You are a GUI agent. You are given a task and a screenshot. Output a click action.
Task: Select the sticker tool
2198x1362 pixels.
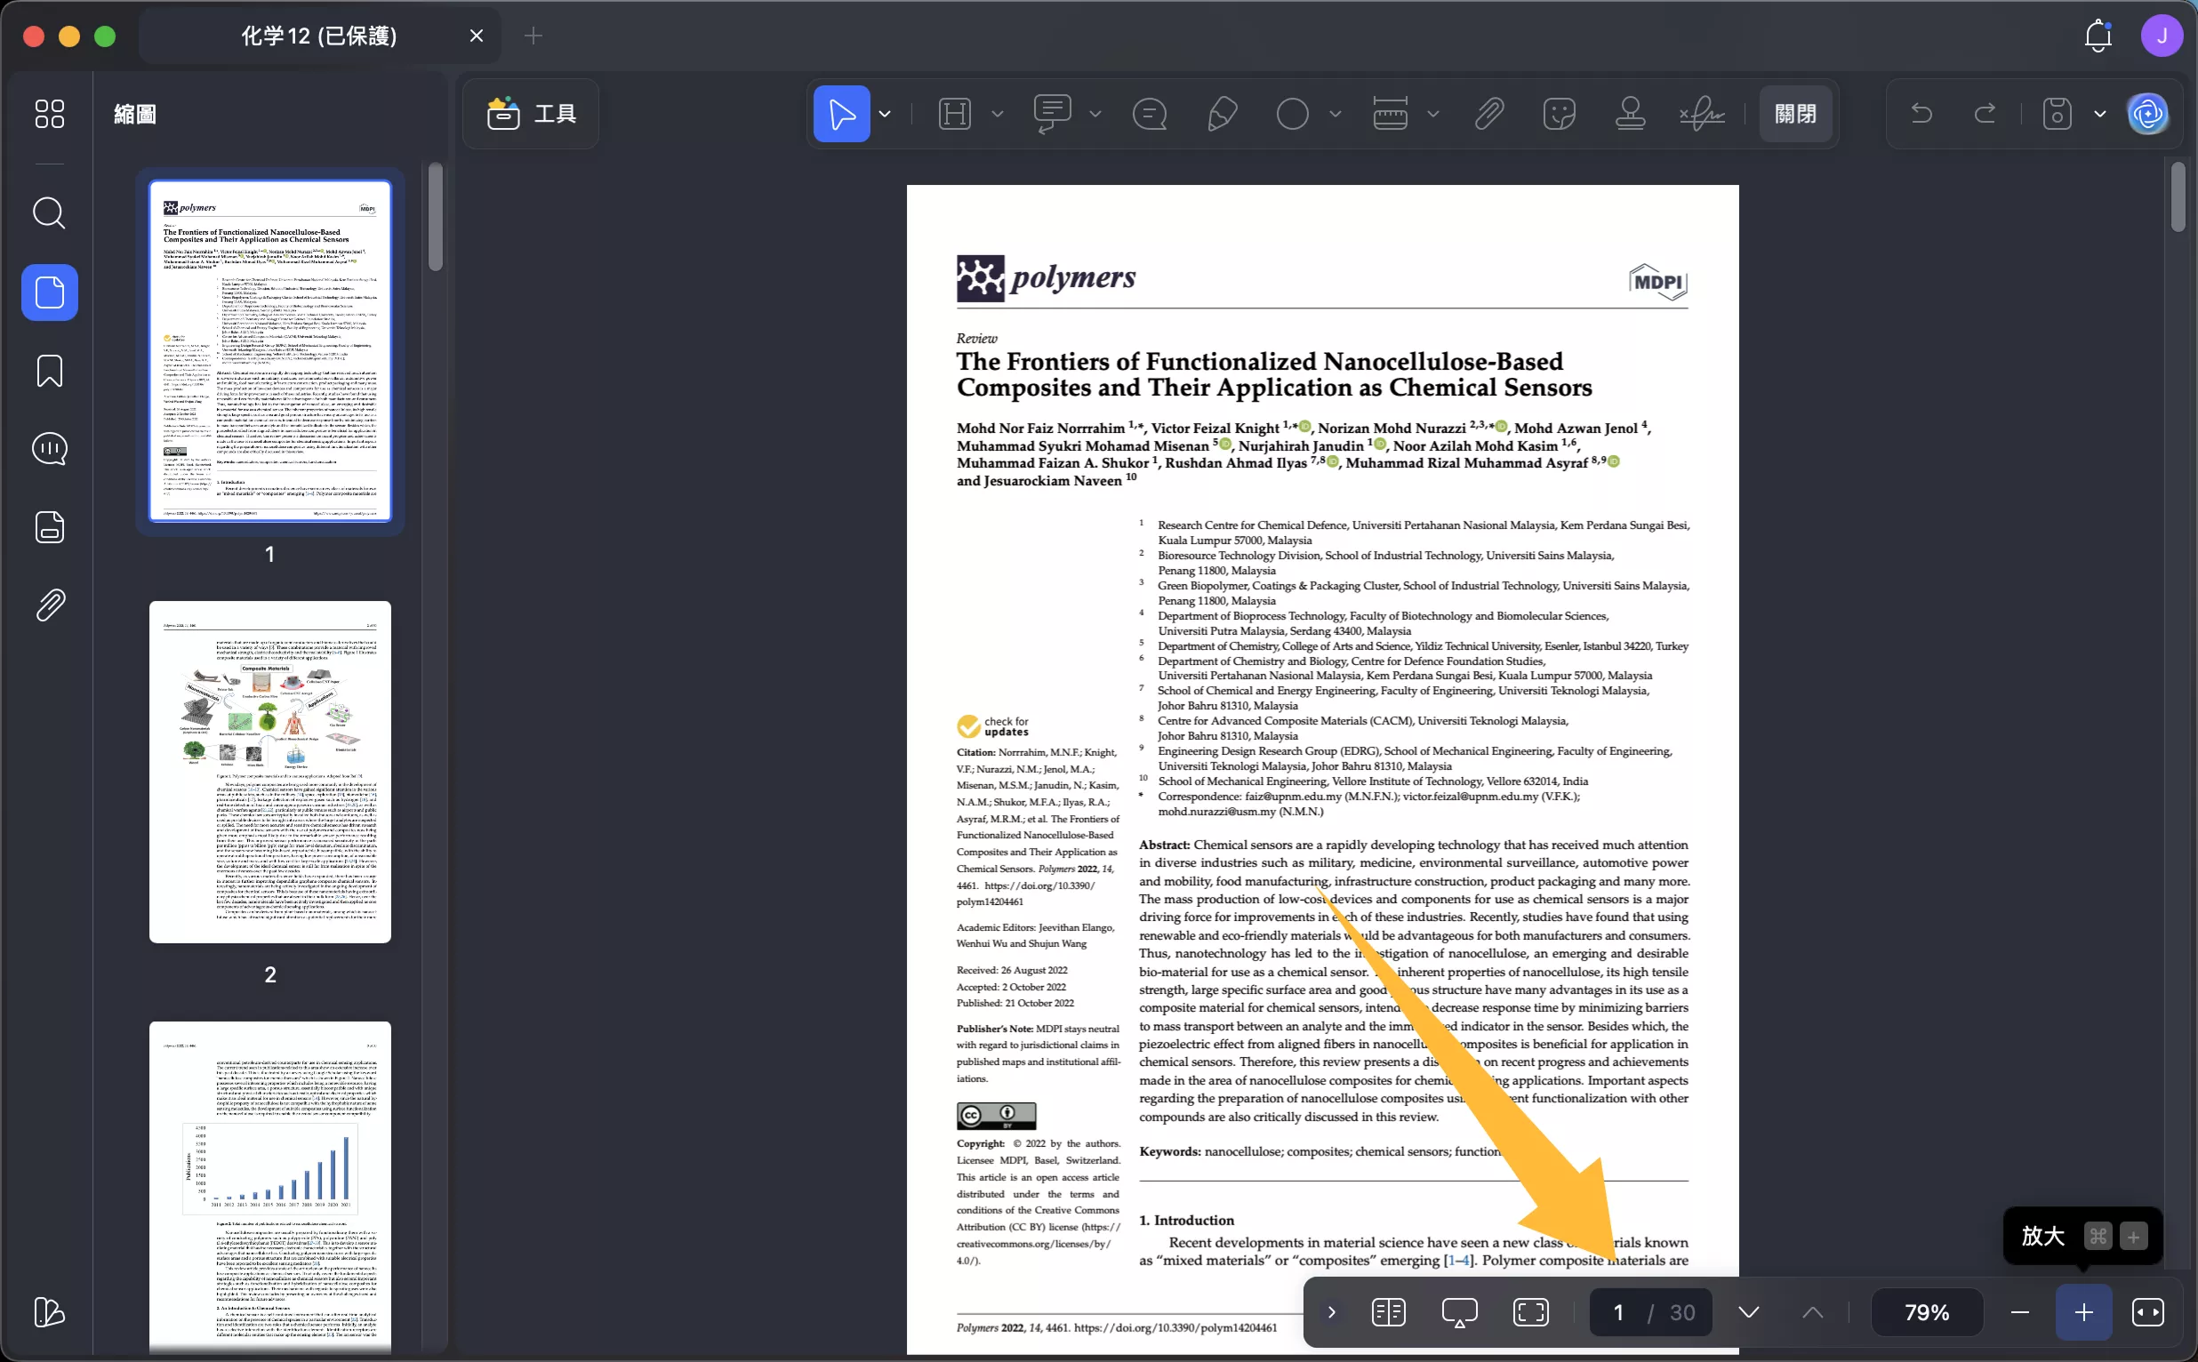click(x=1560, y=115)
